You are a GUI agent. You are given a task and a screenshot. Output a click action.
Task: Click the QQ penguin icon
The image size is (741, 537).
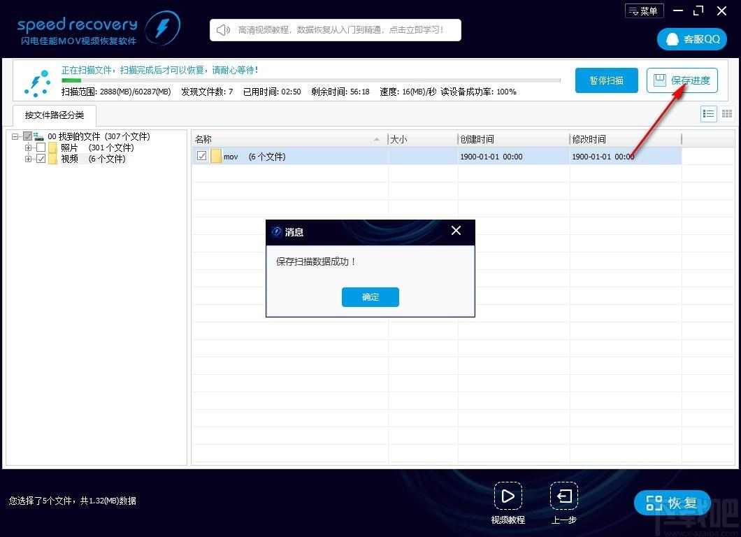[x=672, y=39]
